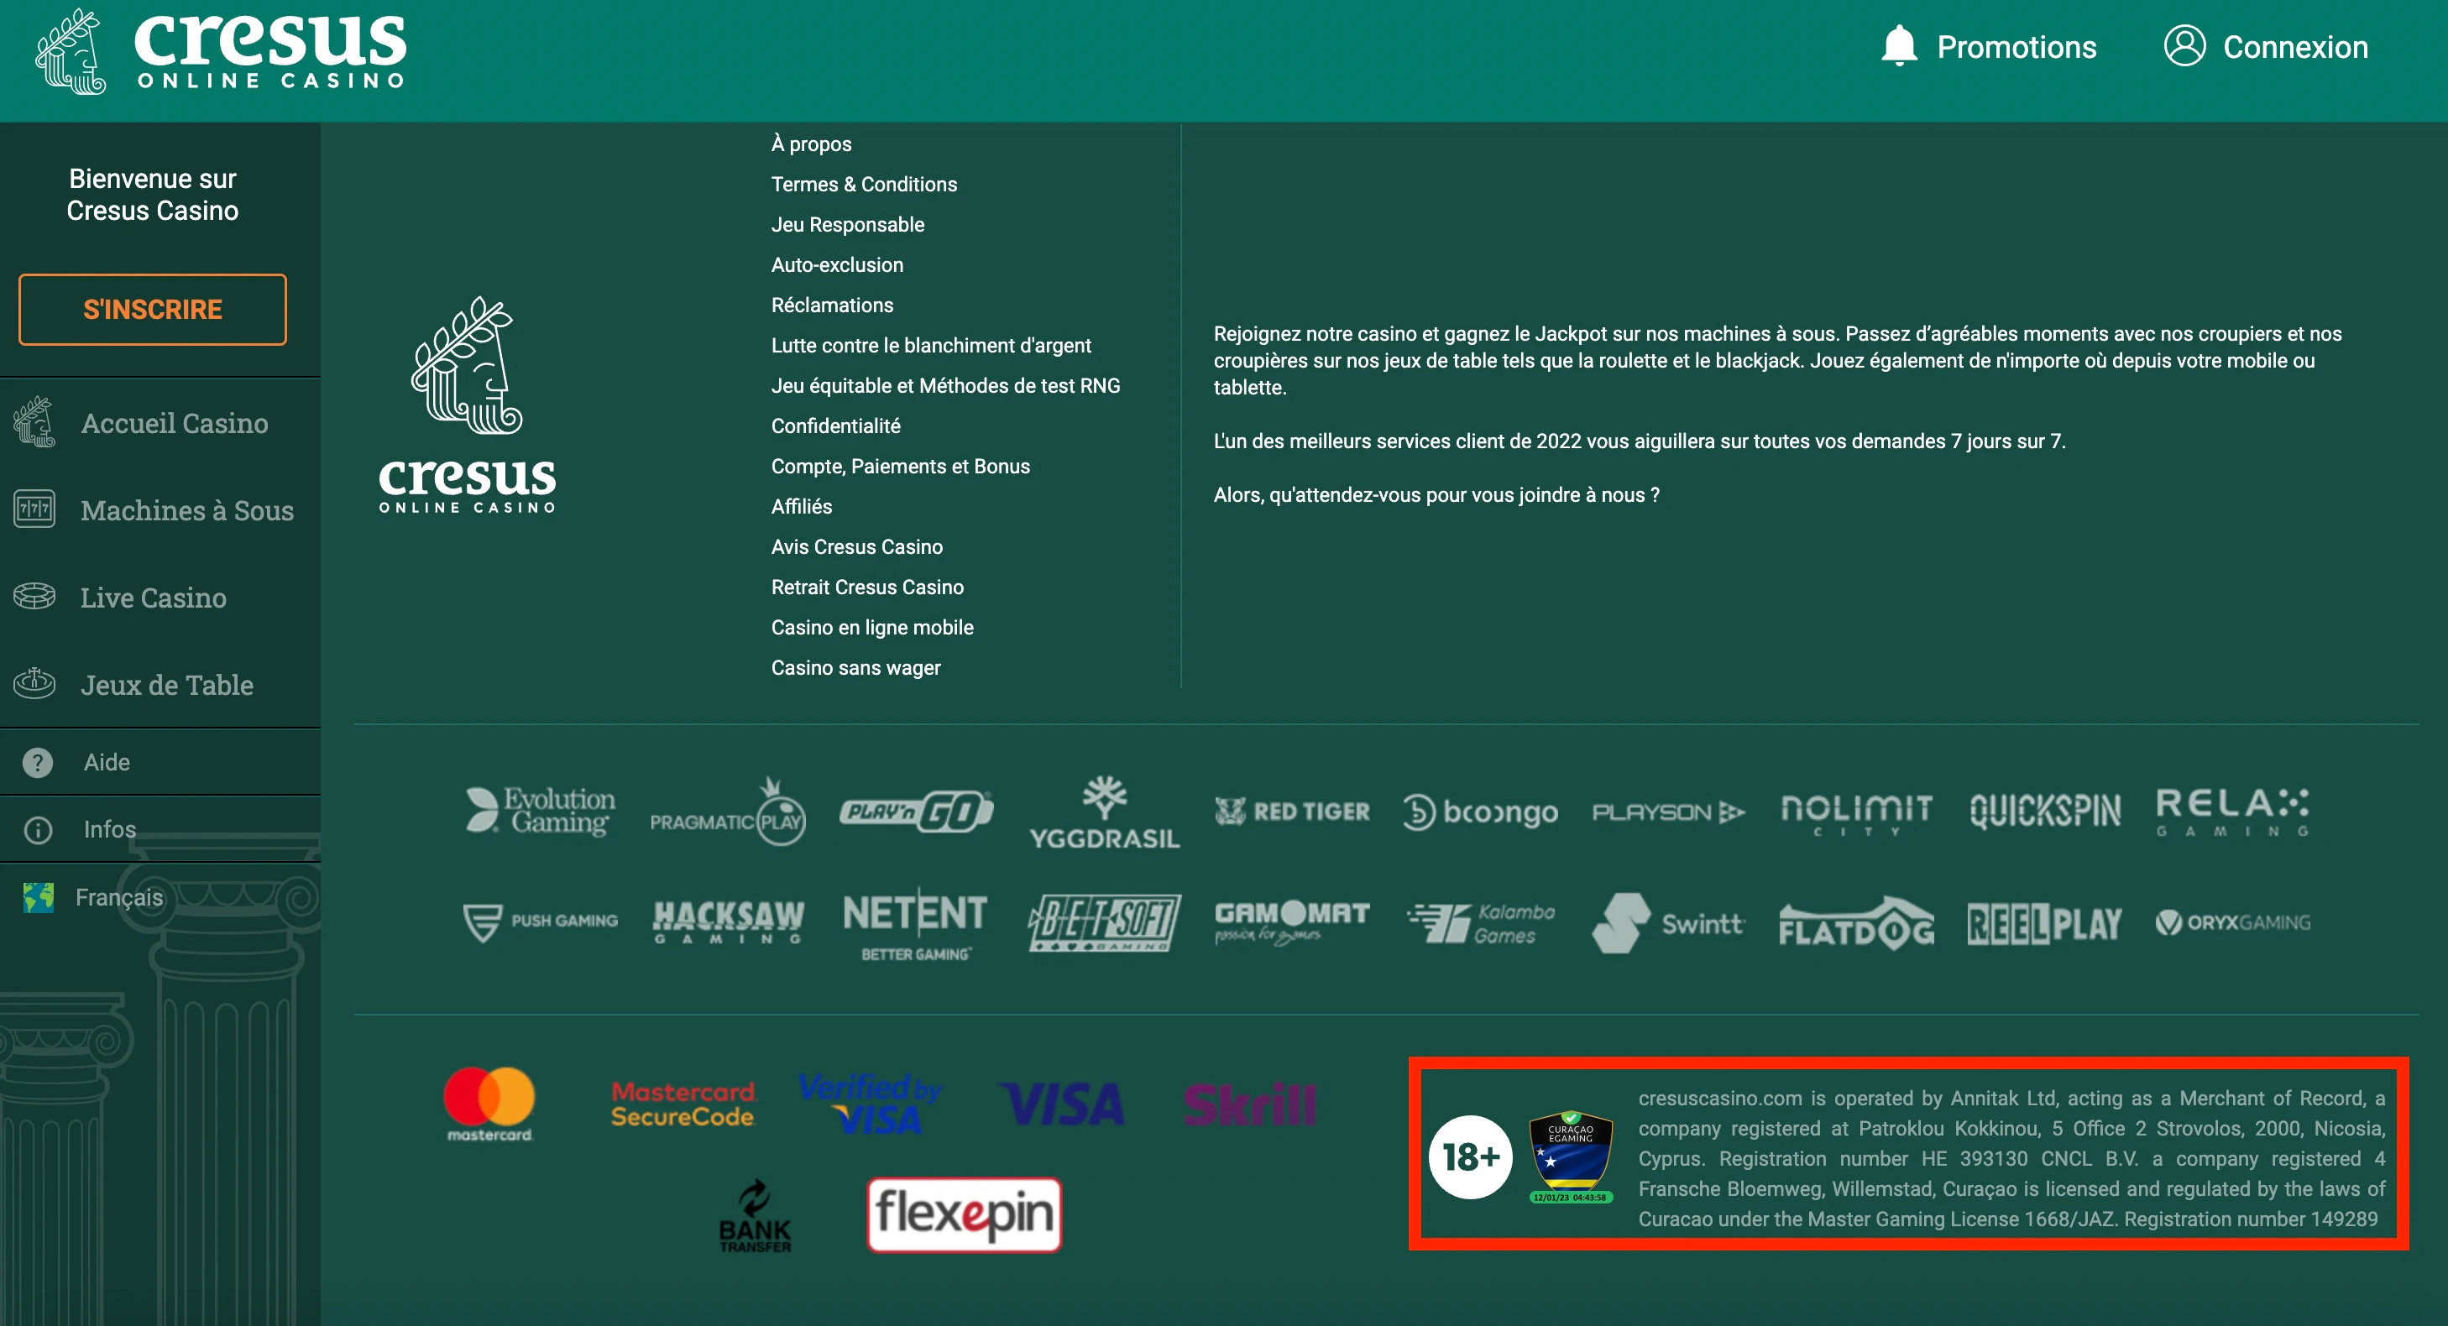Click the Curaçao eGaming license badge

(1570, 1156)
